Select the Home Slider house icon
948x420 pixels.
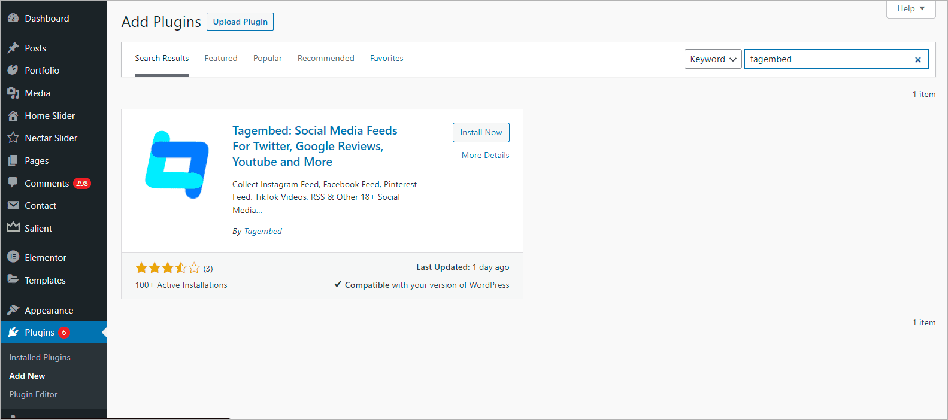click(x=13, y=115)
